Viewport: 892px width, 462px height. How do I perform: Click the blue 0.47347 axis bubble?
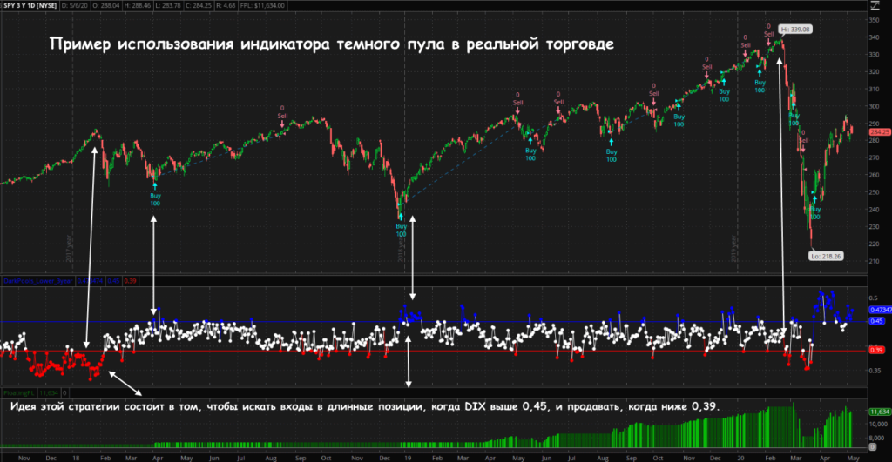point(881,310)
